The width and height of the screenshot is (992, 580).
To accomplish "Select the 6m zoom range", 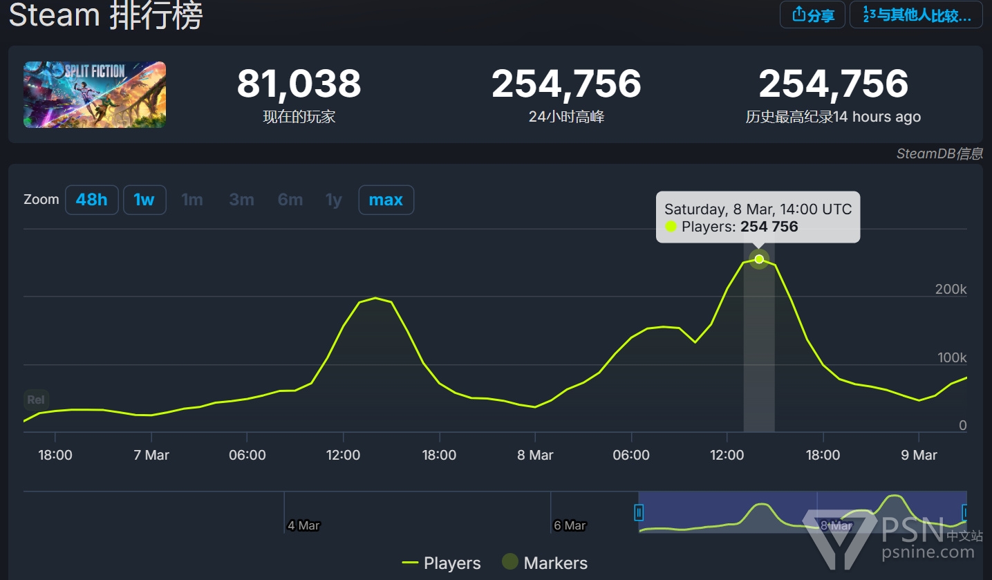I will pyautogui.click(x=290, y=200).
